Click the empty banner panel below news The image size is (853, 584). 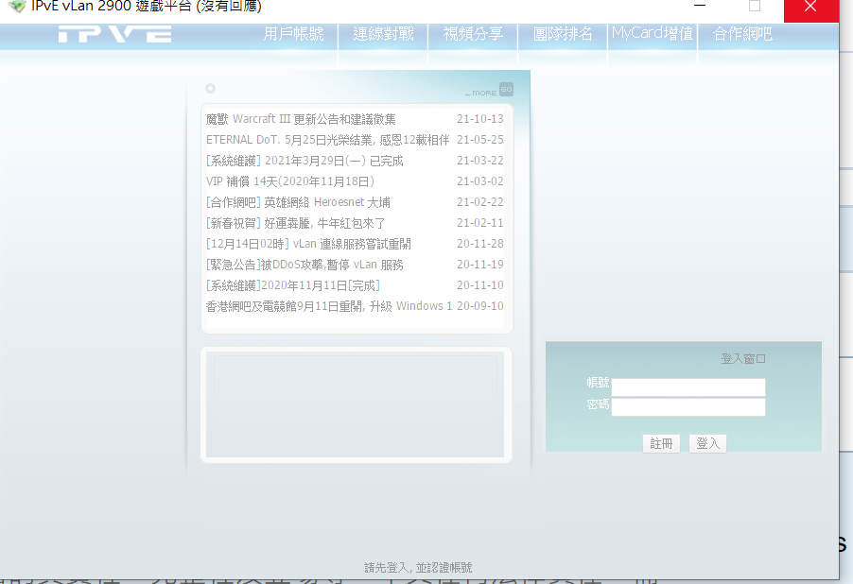pyautogui.click(x=357, y=405)
